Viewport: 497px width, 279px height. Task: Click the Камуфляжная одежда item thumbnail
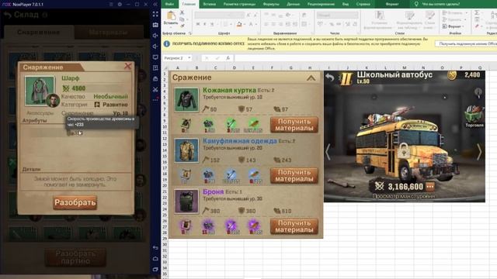186,150
